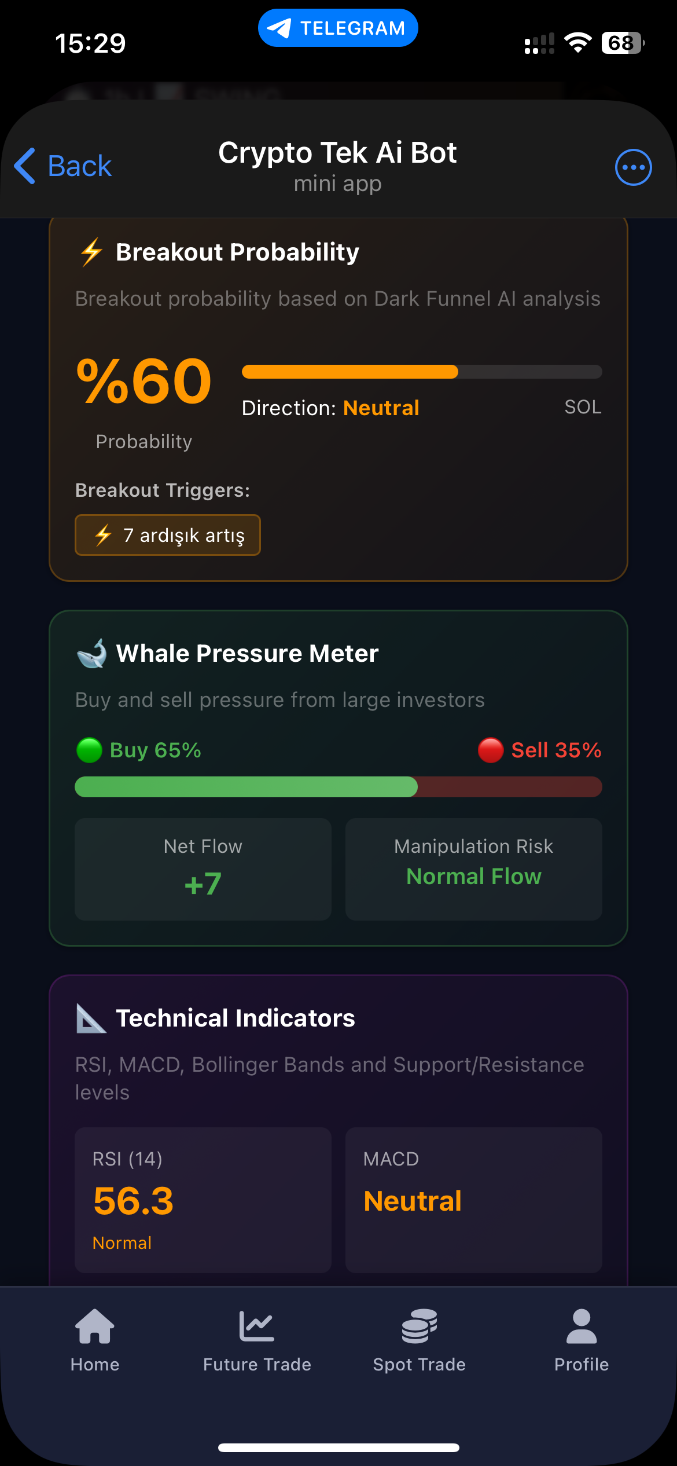Tap the Net Flow +7 card

(x=203, y=869)
